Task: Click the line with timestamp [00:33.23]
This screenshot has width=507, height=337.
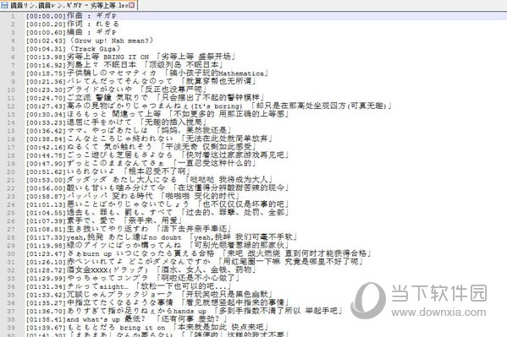Action: pos(117,122)
